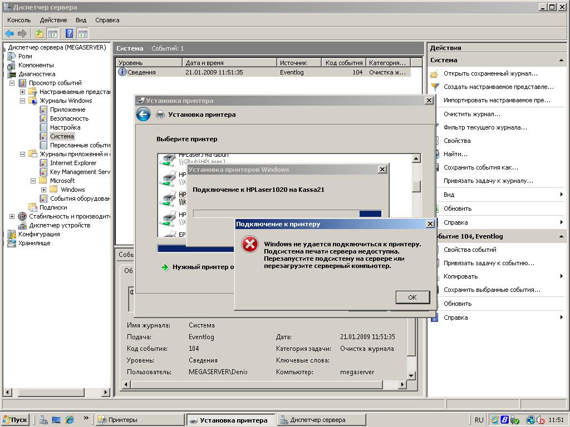Click the green arrow next to Нужный принтер
The image size is (570, 427).
click(165, 267)
